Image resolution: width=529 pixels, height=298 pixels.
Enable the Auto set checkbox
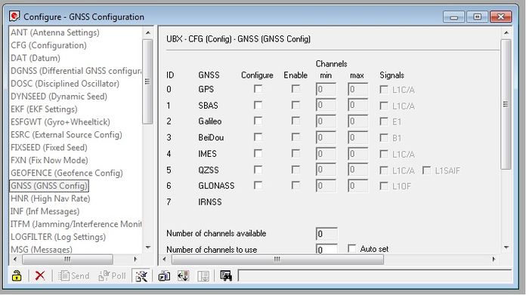pyautogui.click(x=352, y=249)
